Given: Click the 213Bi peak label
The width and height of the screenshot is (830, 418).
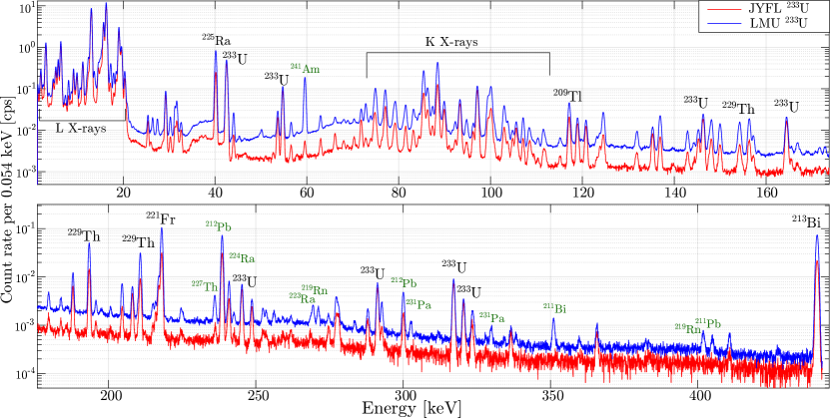Looking at the screenshot, I should click(805, 222).
